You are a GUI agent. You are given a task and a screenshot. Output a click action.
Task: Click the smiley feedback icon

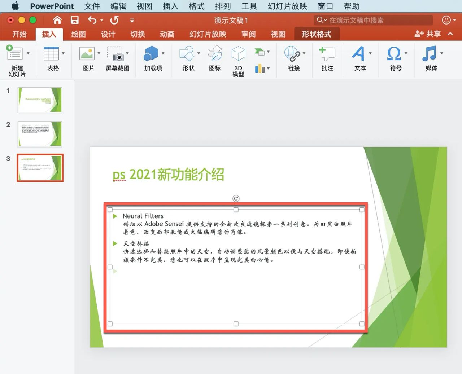(x=446, y=20)
